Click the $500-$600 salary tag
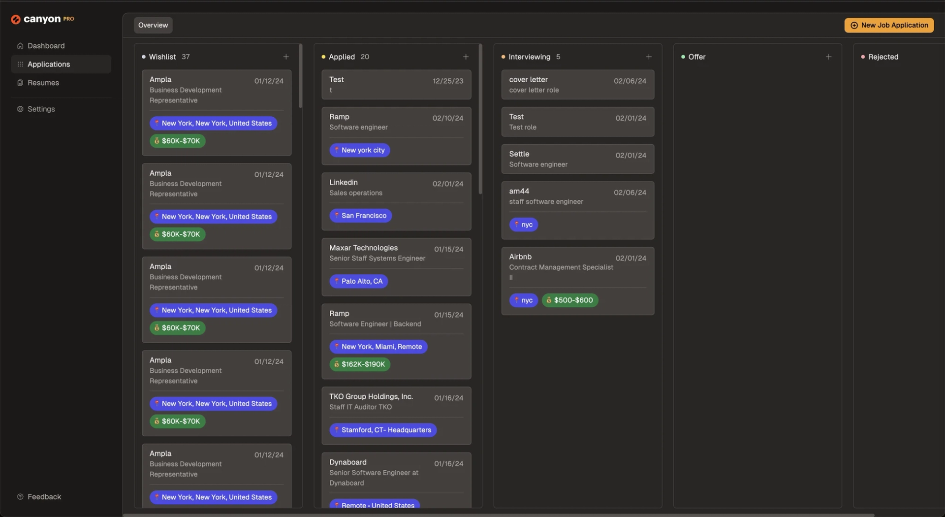Screen dimensions: 945x517 click(570, 300)
